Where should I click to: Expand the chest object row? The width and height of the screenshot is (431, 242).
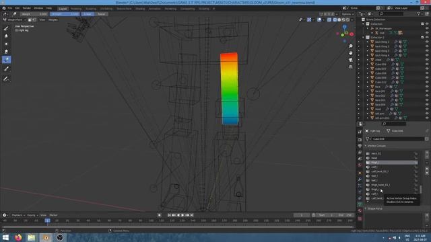368,60
